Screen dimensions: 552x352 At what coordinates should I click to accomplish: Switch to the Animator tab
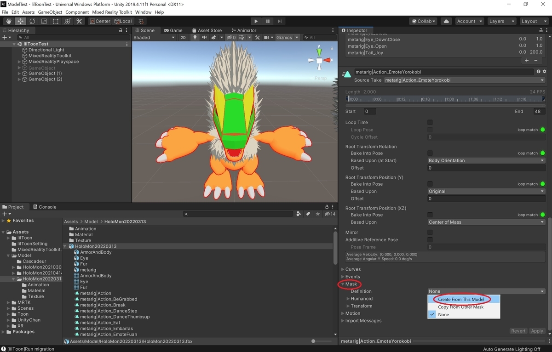[x=243, y=30]
